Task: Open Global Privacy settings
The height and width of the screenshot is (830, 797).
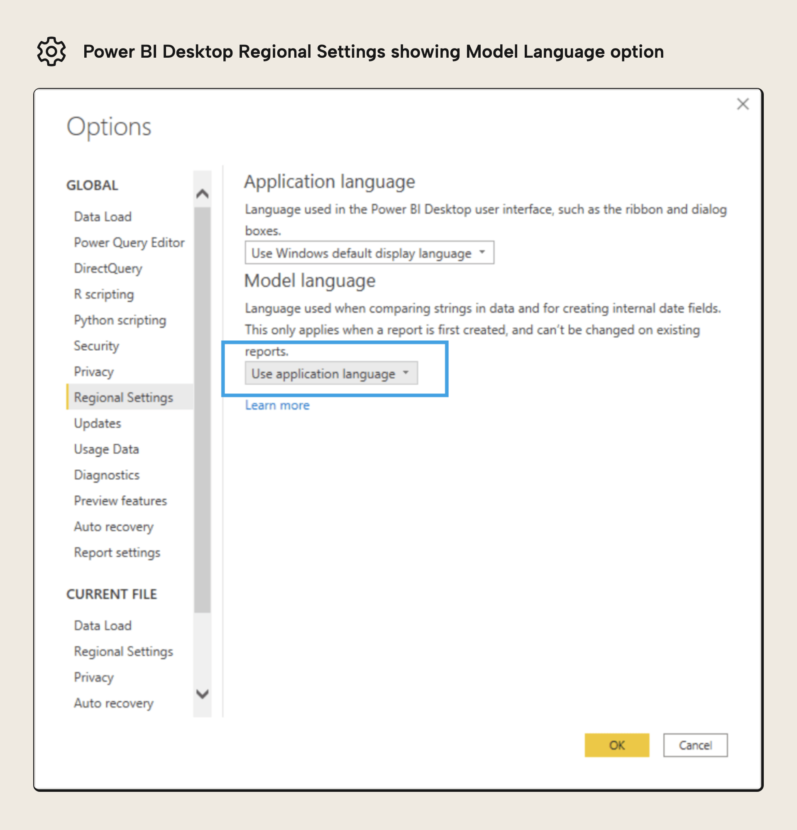Action: coord(94,372)
